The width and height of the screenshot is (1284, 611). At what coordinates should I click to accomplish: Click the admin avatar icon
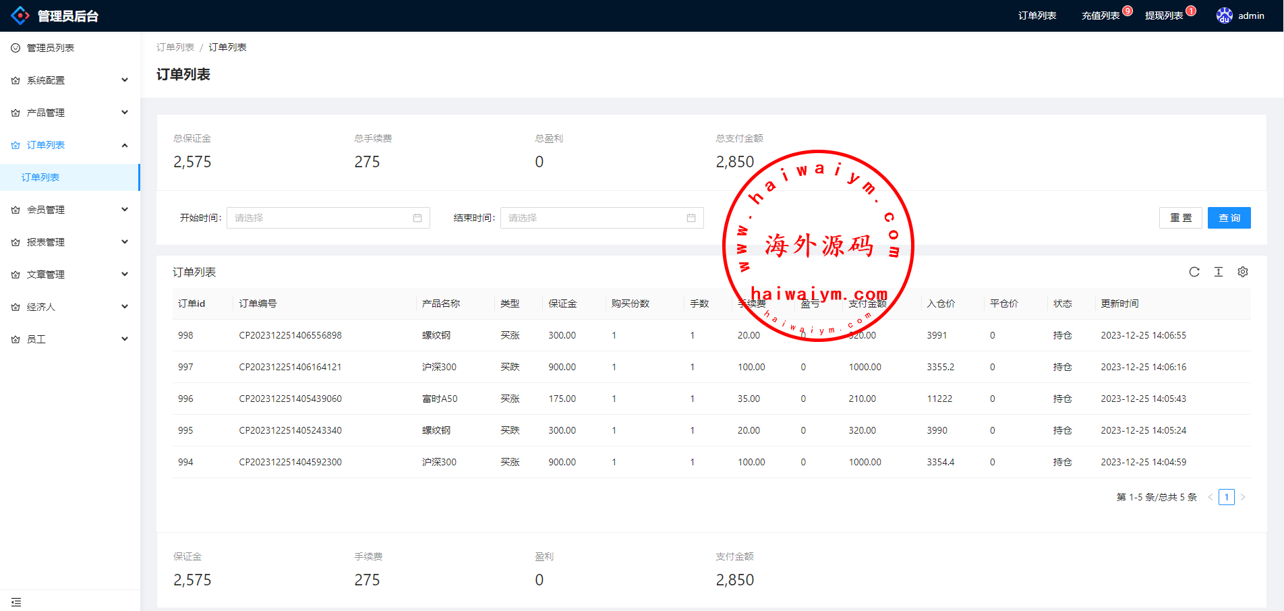tap(1224, 16)
